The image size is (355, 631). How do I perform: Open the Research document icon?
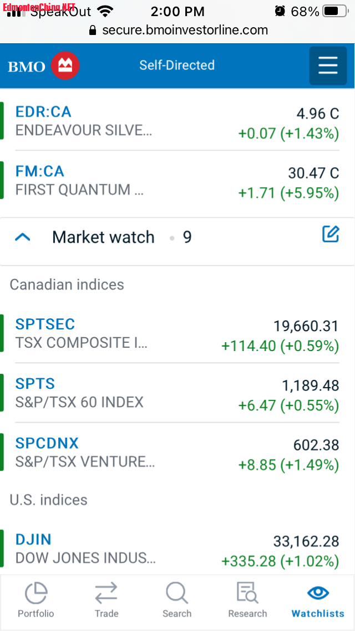(247, 593)
